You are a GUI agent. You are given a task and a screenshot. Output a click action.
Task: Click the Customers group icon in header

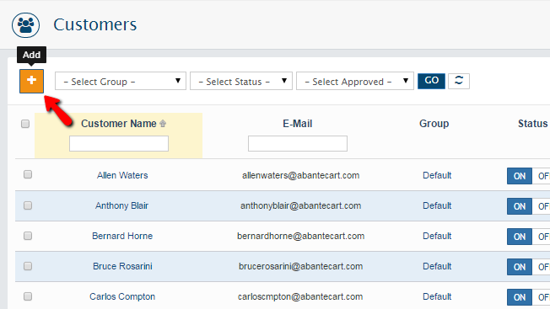(25, 25)
